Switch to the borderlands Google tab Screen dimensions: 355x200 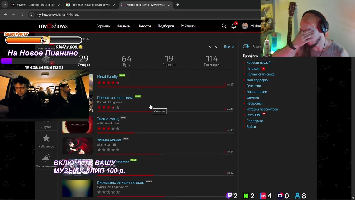click(x=90, y=5)
